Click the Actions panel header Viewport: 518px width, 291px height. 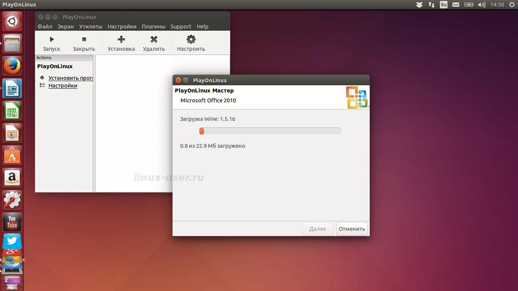pyautogui.click(x=64, y=58)
